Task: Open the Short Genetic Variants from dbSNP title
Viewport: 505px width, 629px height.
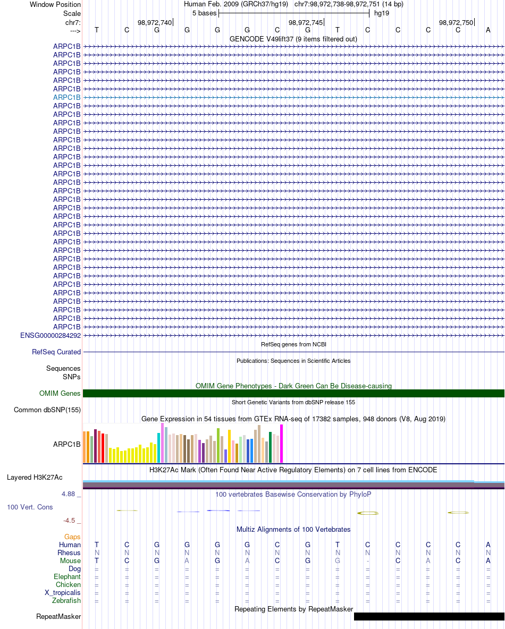Action: [x=293, y=402]
